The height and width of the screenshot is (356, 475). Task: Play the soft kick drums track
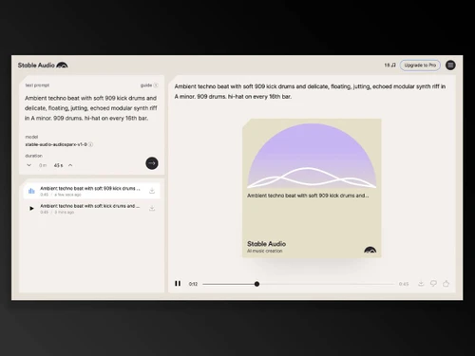click(x=31, y=209)
